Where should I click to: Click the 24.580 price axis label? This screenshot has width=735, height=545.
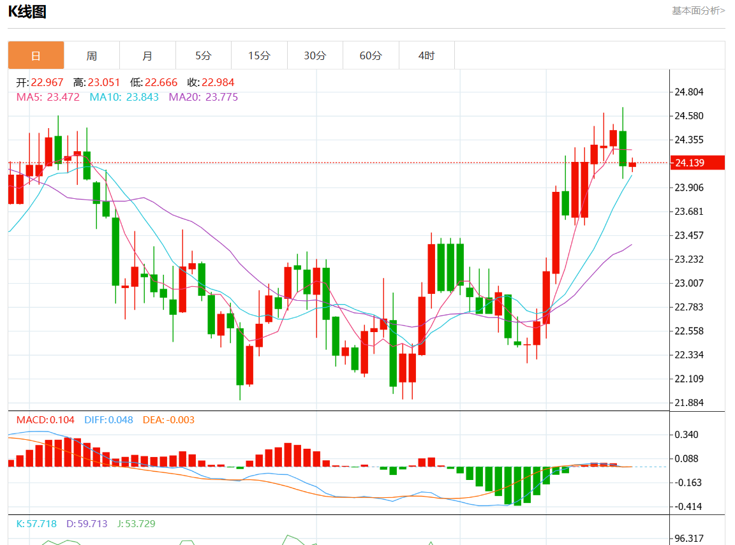[688, 115]
